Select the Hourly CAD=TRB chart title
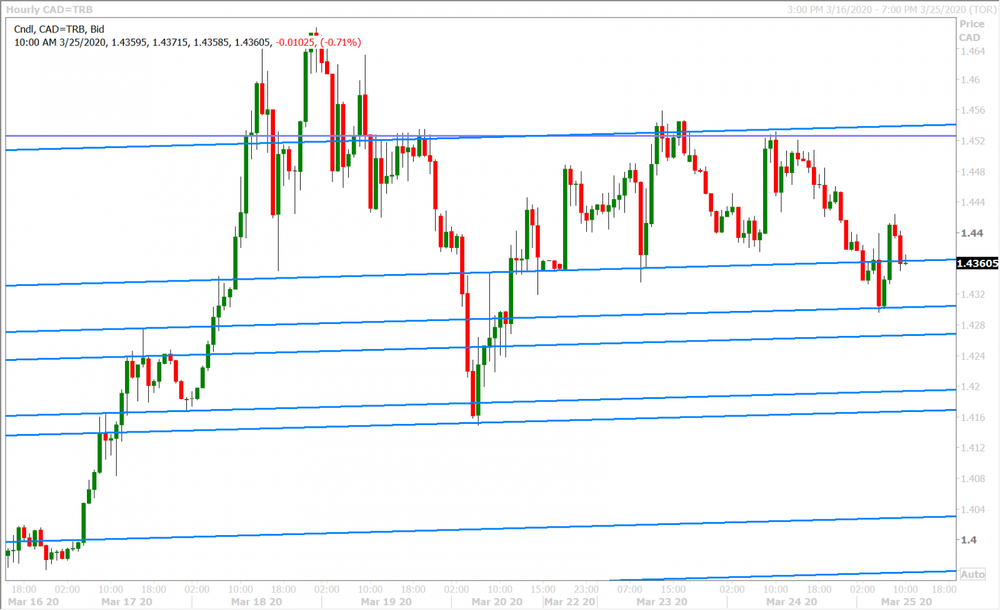 pyautogui.click(x=49, y=9)
